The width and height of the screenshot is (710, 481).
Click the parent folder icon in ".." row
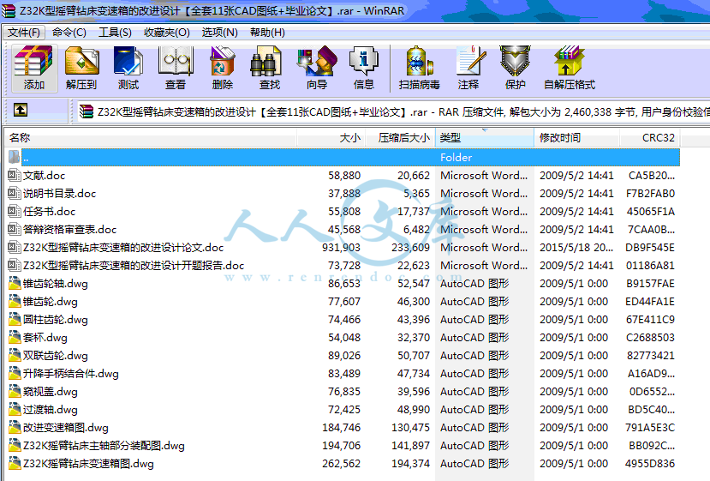tap(14, 157)
